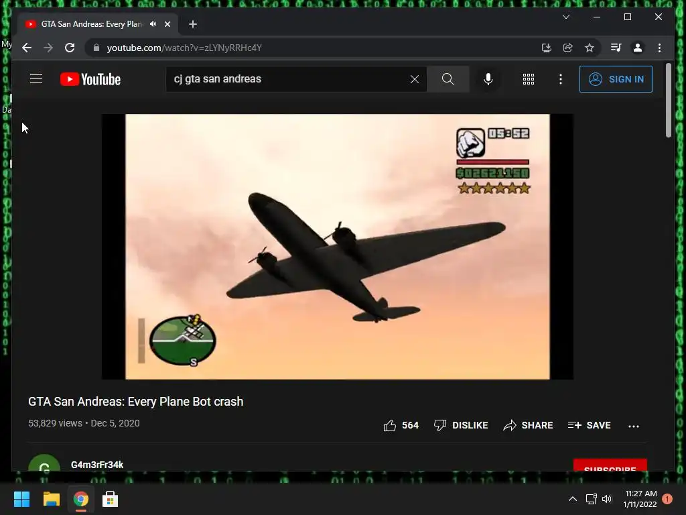Image resolution: width=686 pixels, height=515 pixels.
Task: Click the SHARE button
Action: [x=528, y=425]
